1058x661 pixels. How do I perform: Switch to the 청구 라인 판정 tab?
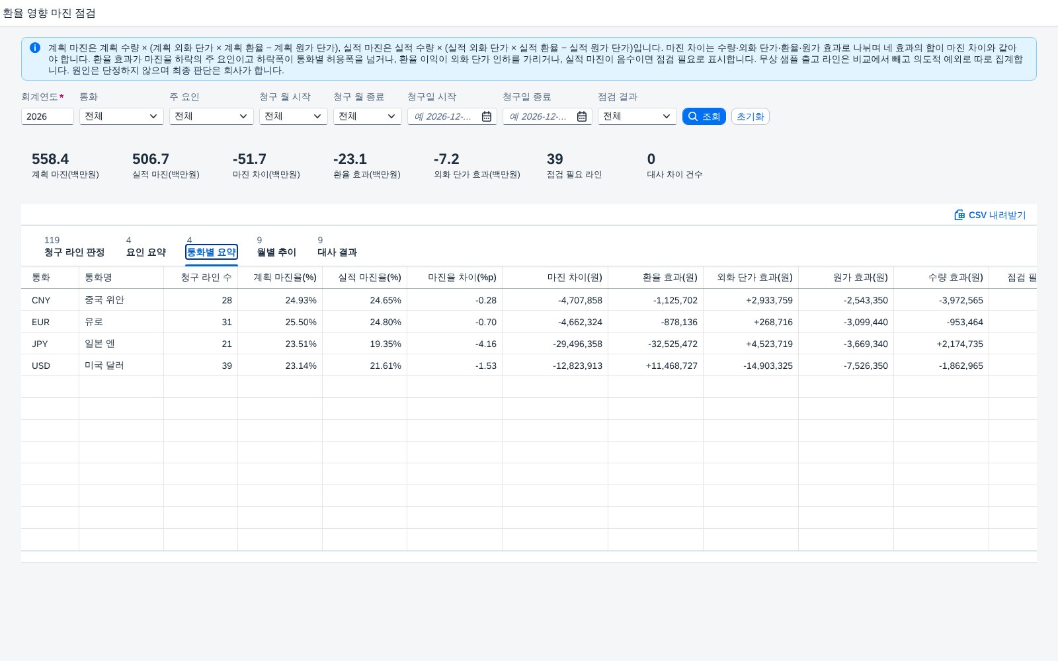click(74, 252)
